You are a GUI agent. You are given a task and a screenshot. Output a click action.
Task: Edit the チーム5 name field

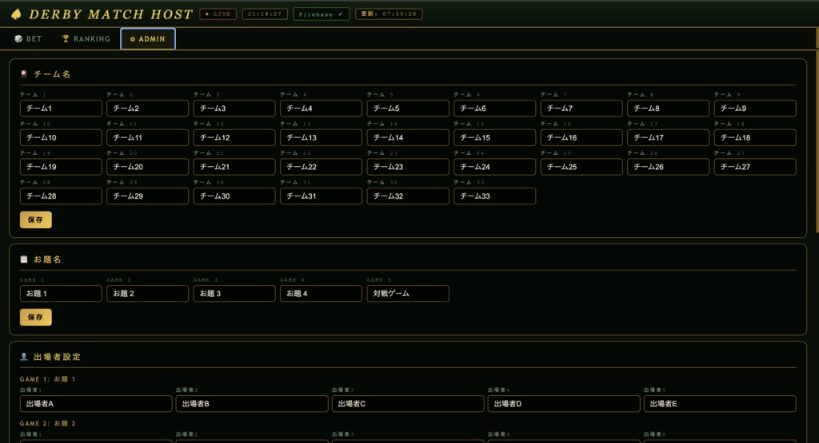(407, 109)
